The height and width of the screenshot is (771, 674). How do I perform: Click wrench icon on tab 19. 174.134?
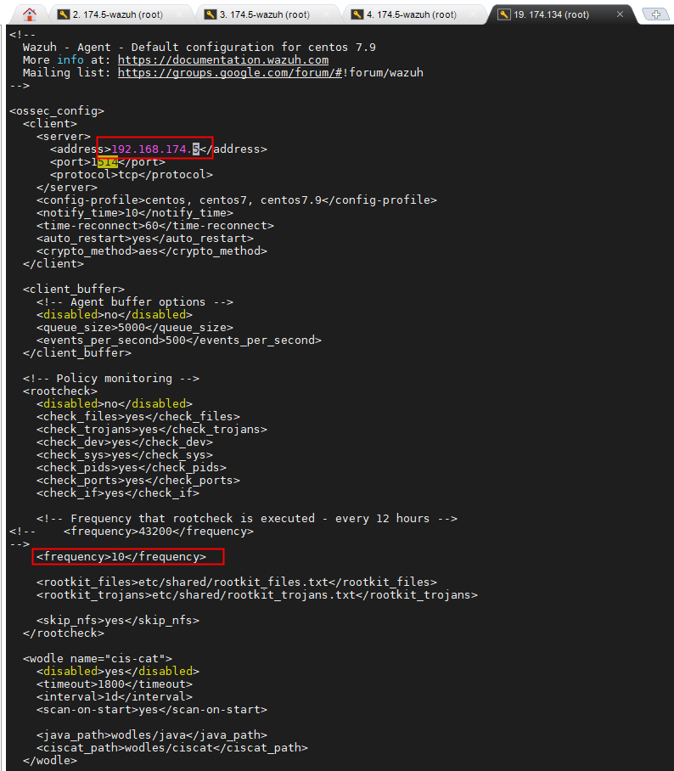(504, 14)
